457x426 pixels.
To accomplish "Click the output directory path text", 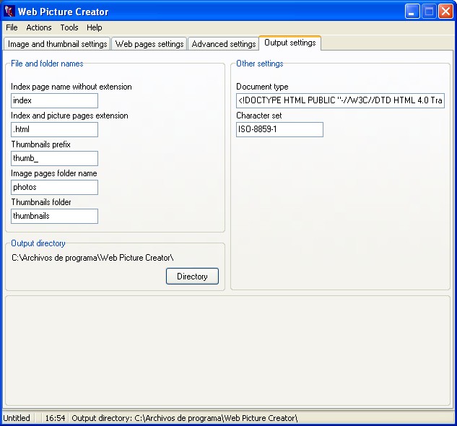I will point(92,258).
